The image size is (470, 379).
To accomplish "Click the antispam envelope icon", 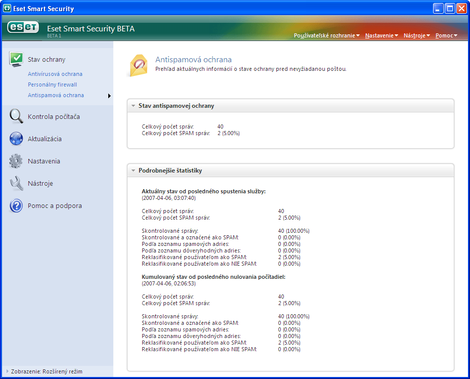I will [139, 65].
